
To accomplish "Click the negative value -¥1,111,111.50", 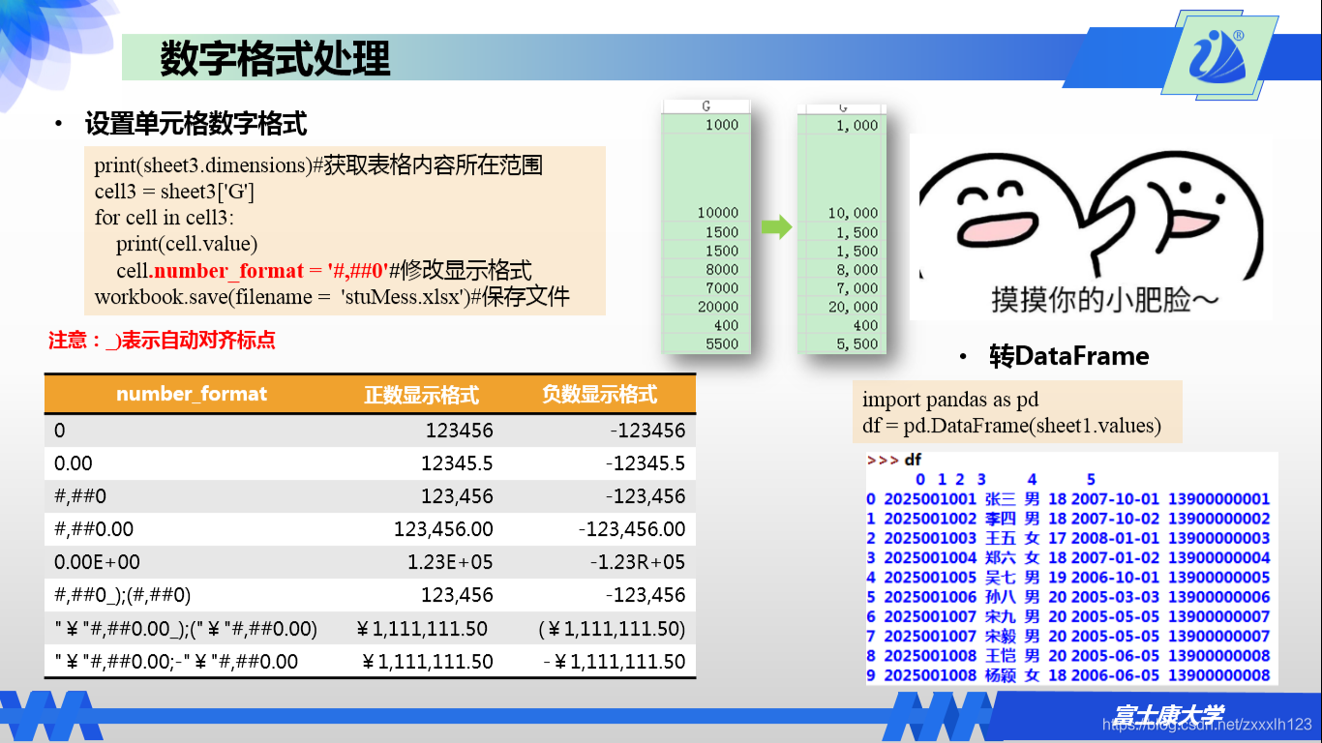I will point(614,662).
